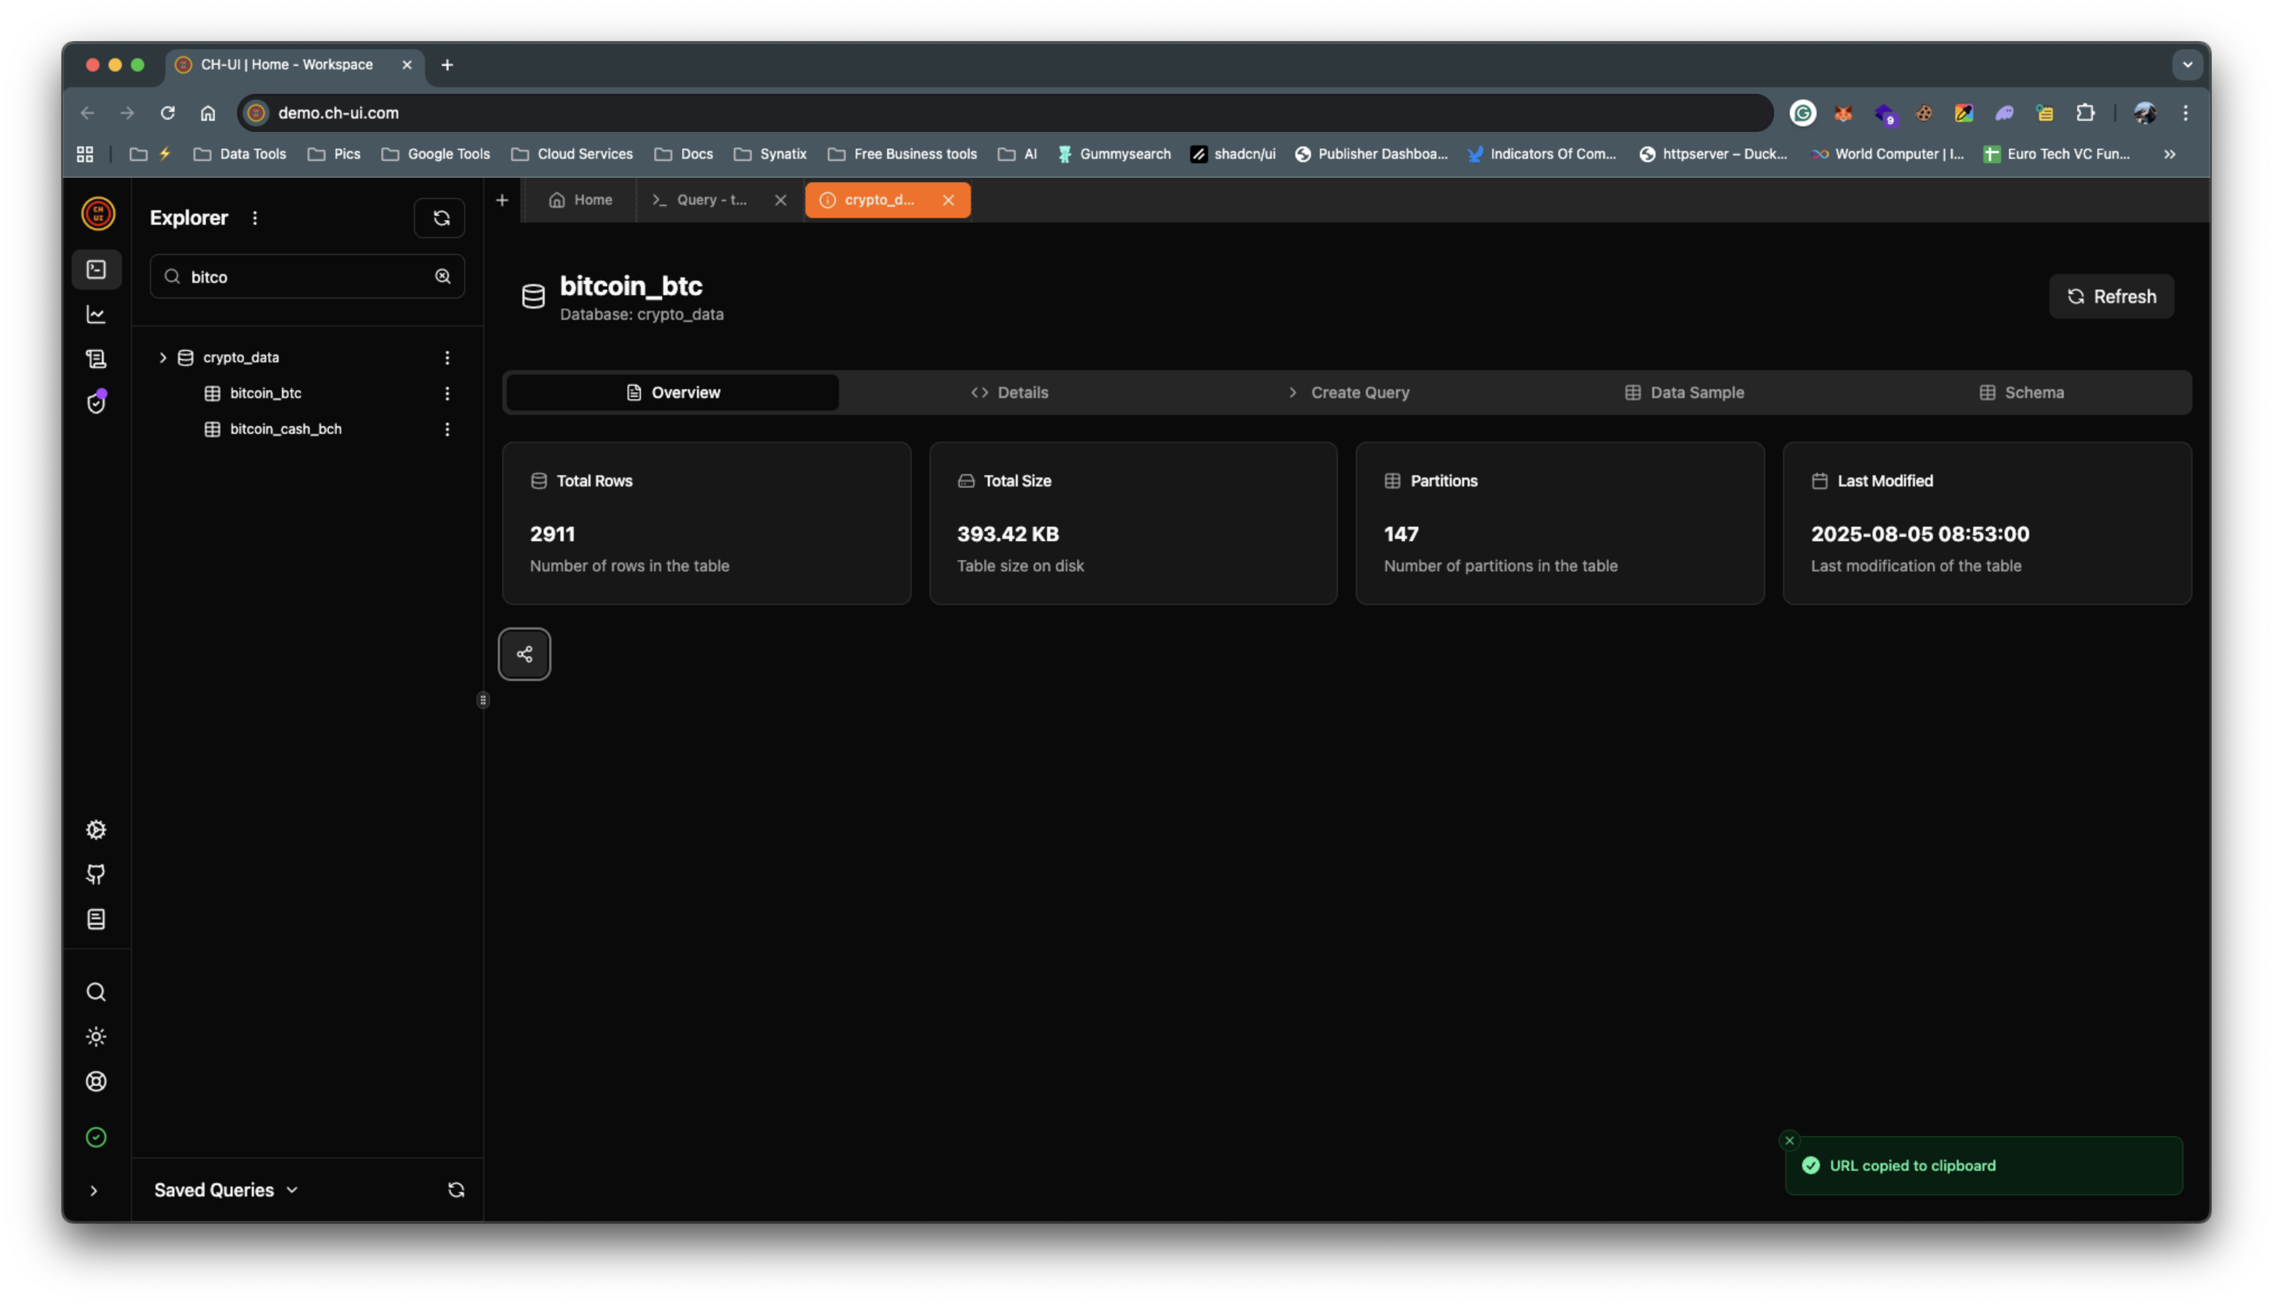Open the help lifebuoy icon
Screen dimensions: 2273x1305
click(x=96, y=1082)
